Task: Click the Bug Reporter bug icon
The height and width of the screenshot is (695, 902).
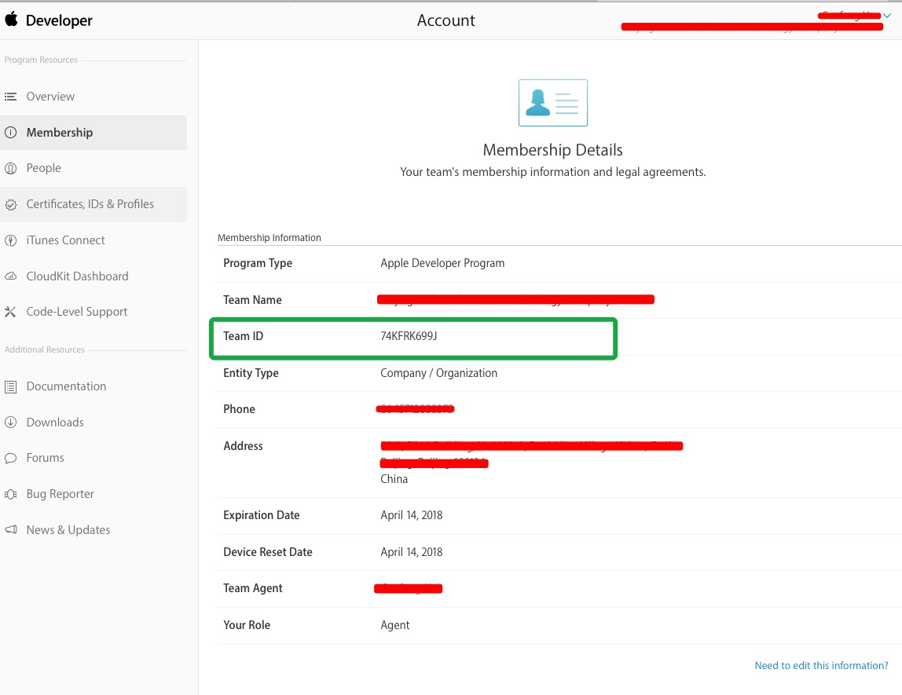Action: point(10,495)
